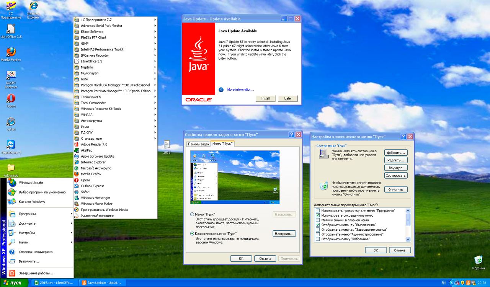Open the Safari desktop icon

pyautogui.click(x=11, y=122)
